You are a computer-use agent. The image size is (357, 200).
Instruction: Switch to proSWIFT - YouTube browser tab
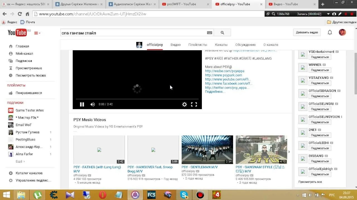click(185, 4)
